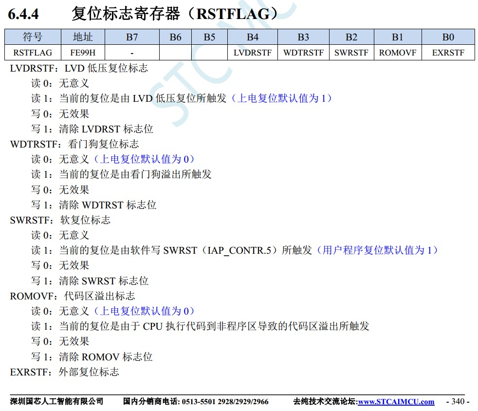Click the LVDRSTF table cell
Screen dimensions: 478x411
click(x=253, y=53)
